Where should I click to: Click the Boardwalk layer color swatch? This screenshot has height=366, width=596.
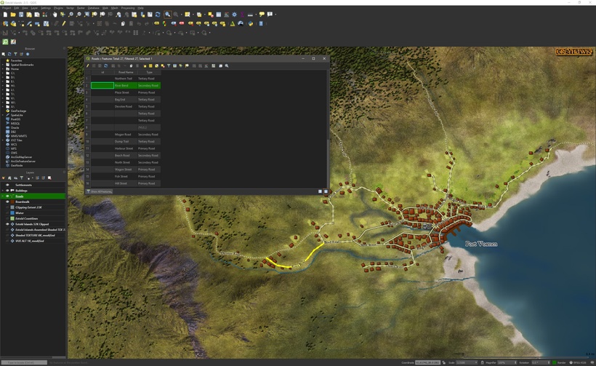pos(12,202)
